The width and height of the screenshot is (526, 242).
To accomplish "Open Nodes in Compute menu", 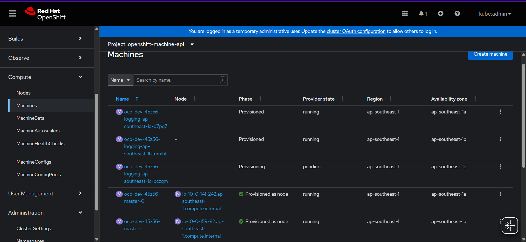I will [24, 93].
